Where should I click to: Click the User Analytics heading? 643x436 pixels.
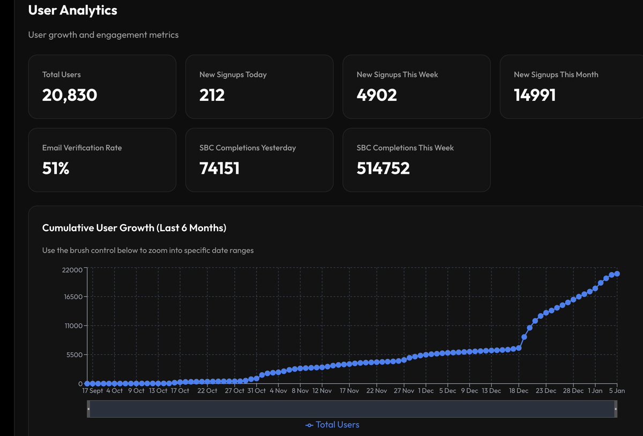73,10
